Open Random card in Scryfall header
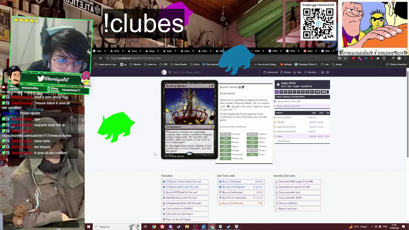409x230 pixels. [x=310, y=72]
